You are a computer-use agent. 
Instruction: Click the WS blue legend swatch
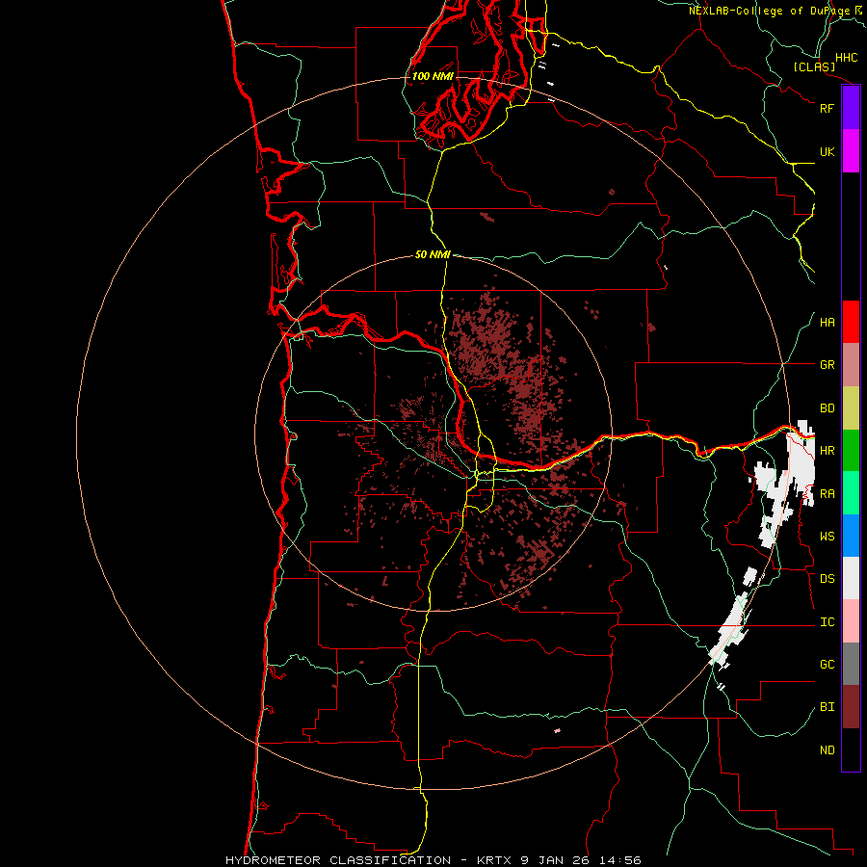(x=851, y=536)
